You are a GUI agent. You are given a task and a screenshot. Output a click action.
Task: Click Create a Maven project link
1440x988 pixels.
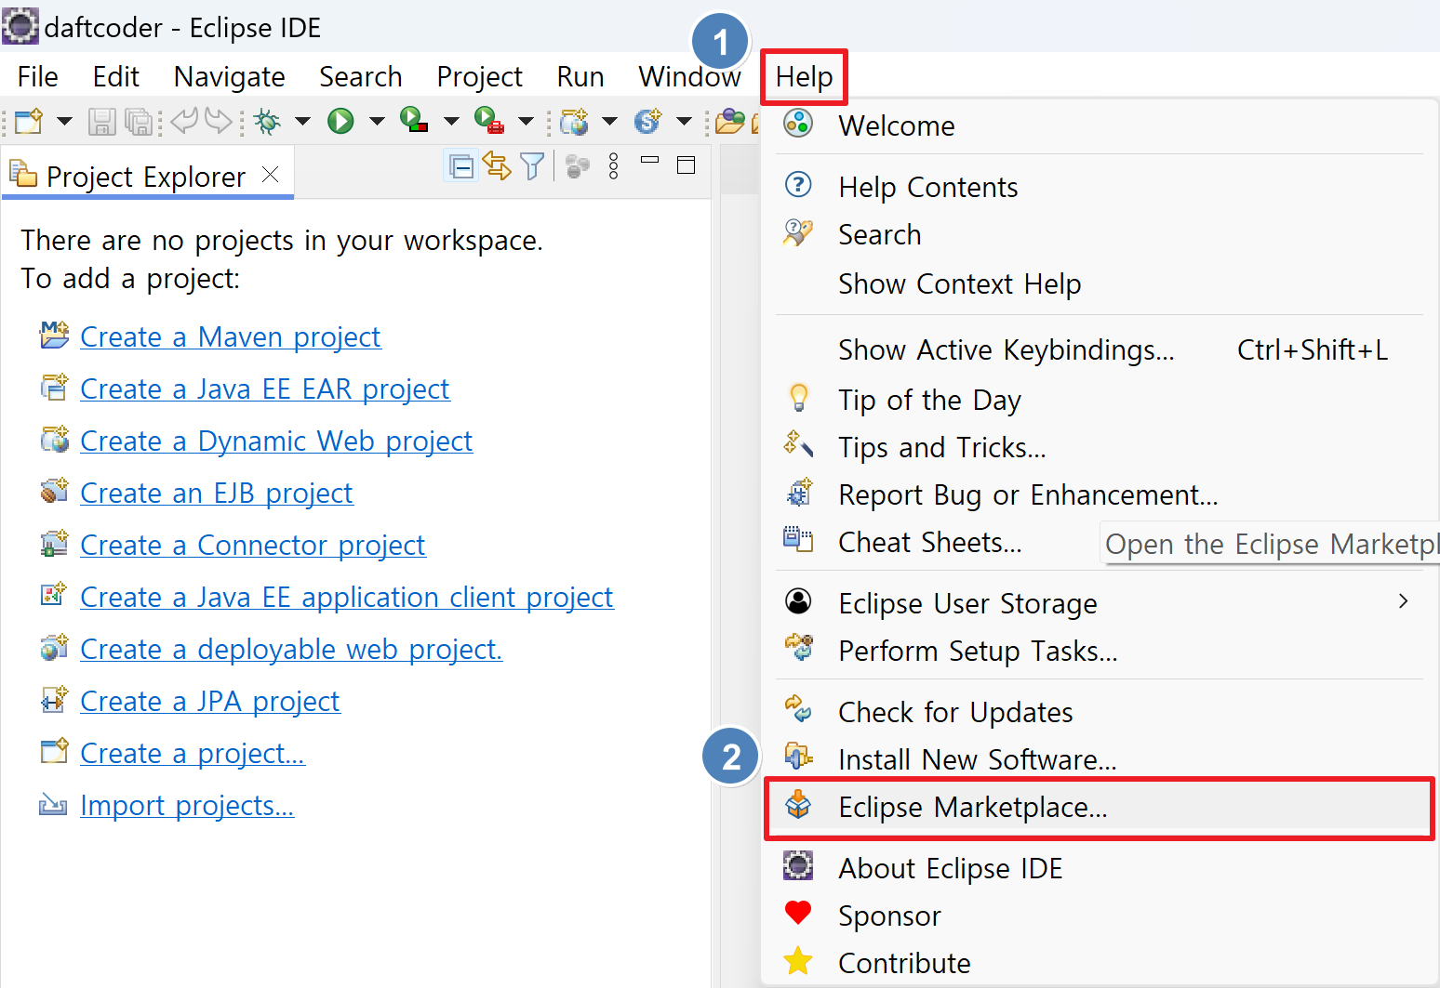[x=231, y=336]
